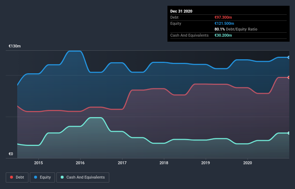The width and height of the screenshot is (295, 189).
Task: Select the 2017 x-axis label
Action: click(x=122, y=163)
